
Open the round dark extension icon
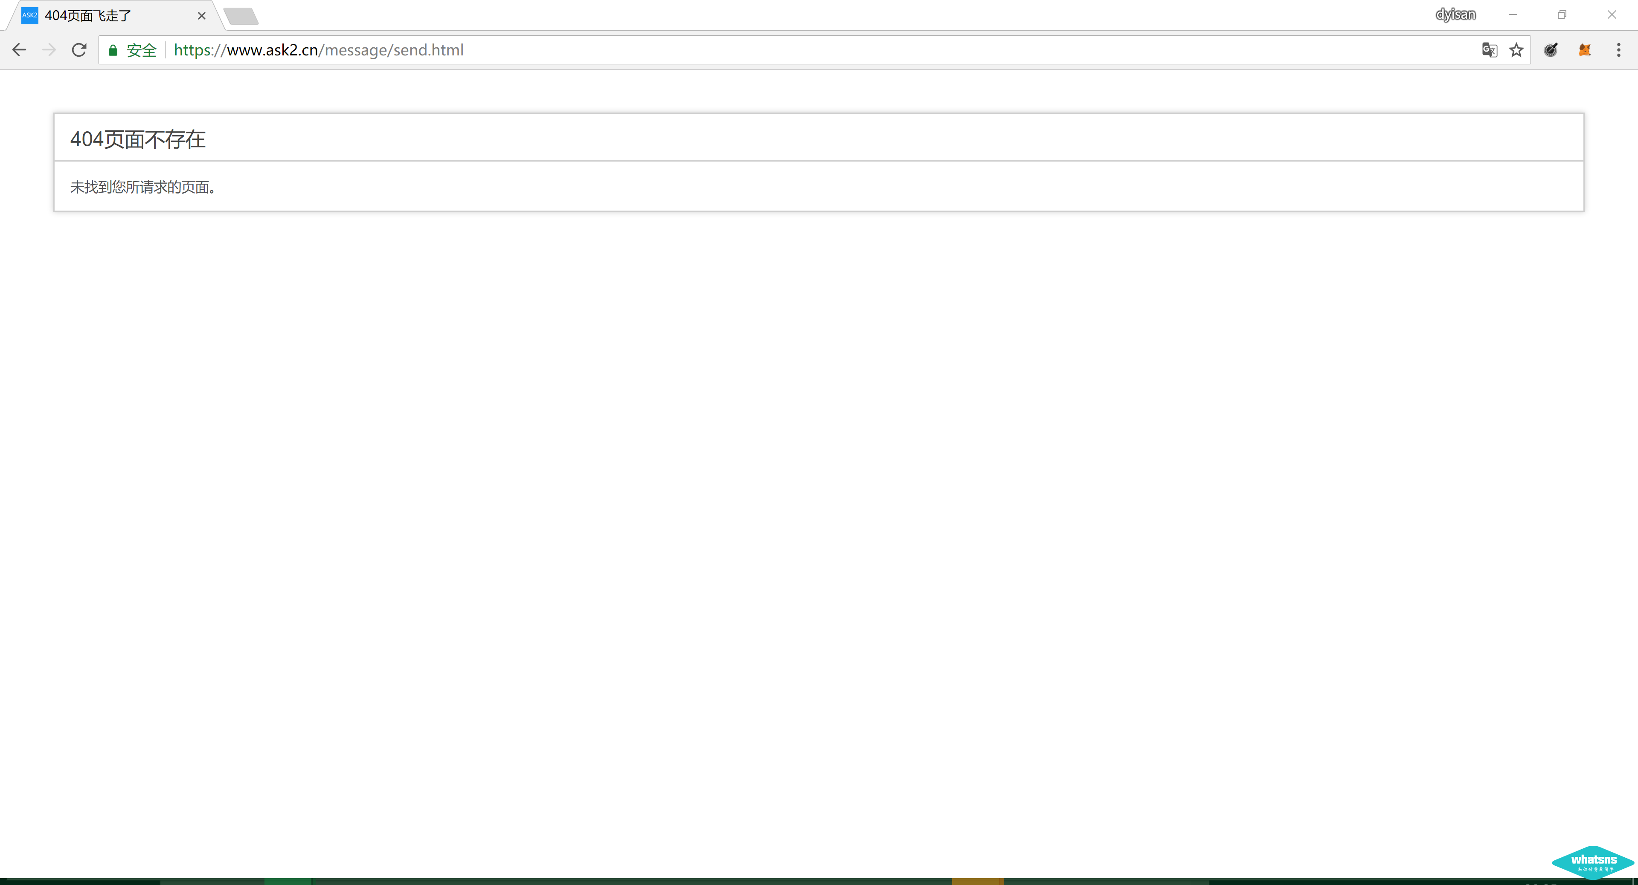[x=1551, y=50]
